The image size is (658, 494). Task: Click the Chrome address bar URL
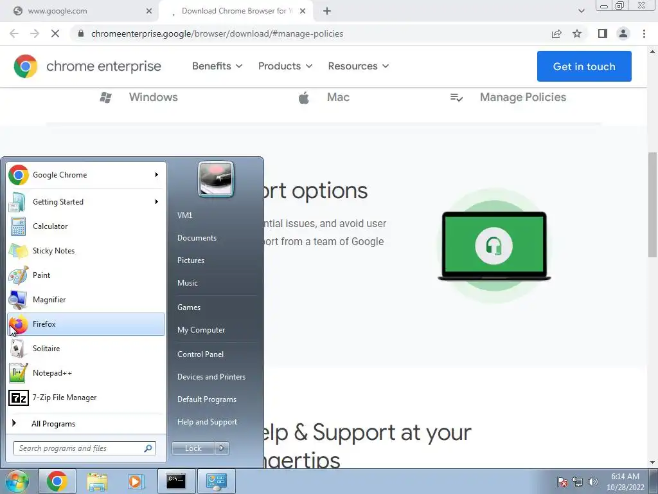tap(217, 33)
